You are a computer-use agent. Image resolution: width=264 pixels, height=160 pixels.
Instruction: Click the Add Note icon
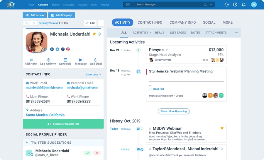pos(31,60)
